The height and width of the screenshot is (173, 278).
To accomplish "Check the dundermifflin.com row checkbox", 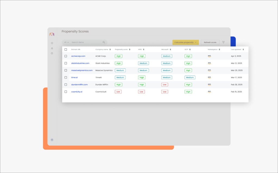I will (66, 85).
